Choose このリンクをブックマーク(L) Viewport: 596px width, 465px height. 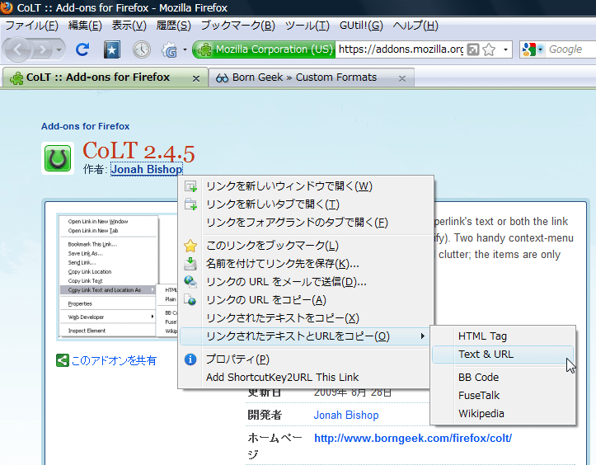[306, 245]
